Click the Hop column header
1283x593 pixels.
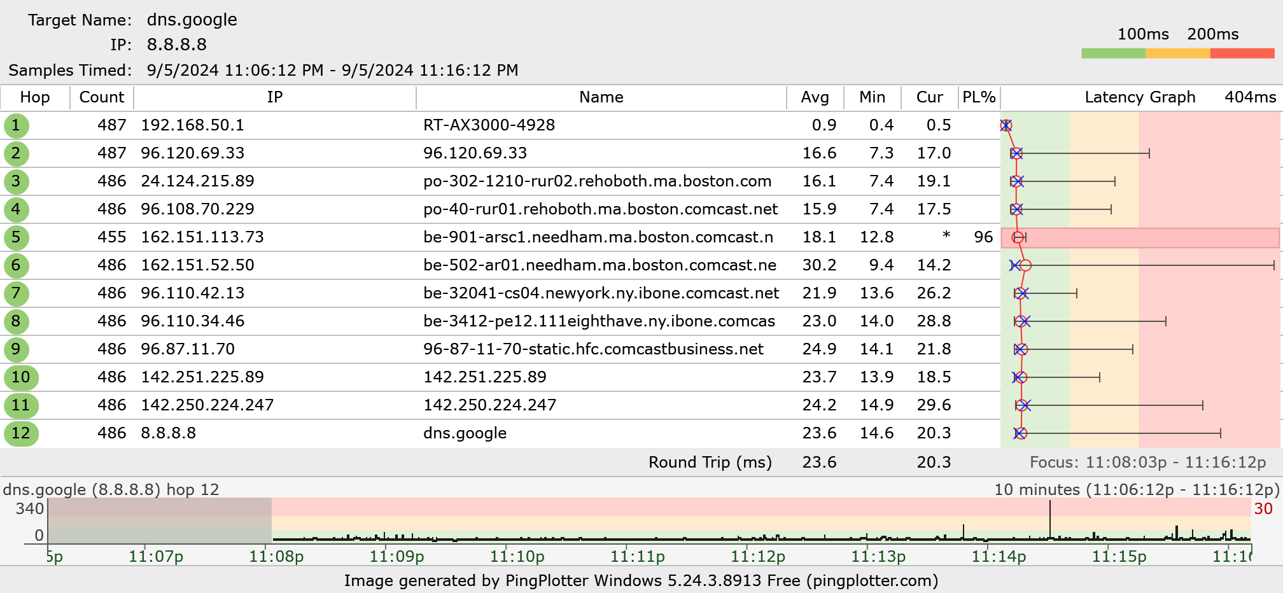click(35, 97)
